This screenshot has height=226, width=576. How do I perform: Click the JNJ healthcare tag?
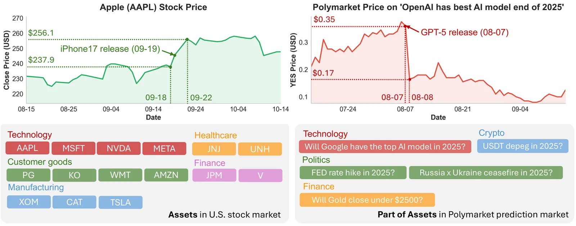pyautogui.click(x=214, y=149)
